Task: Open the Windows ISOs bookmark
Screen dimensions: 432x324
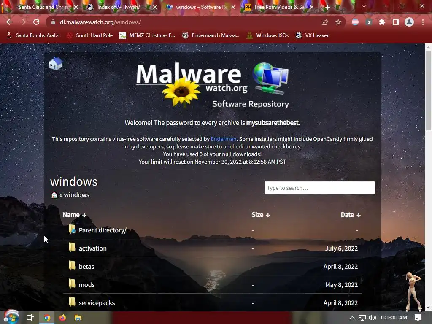Action: tap(267, 35)
